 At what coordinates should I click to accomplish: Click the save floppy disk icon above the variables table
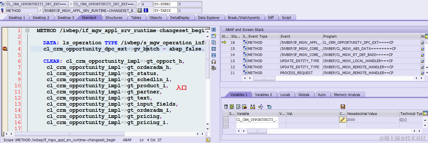343,107
